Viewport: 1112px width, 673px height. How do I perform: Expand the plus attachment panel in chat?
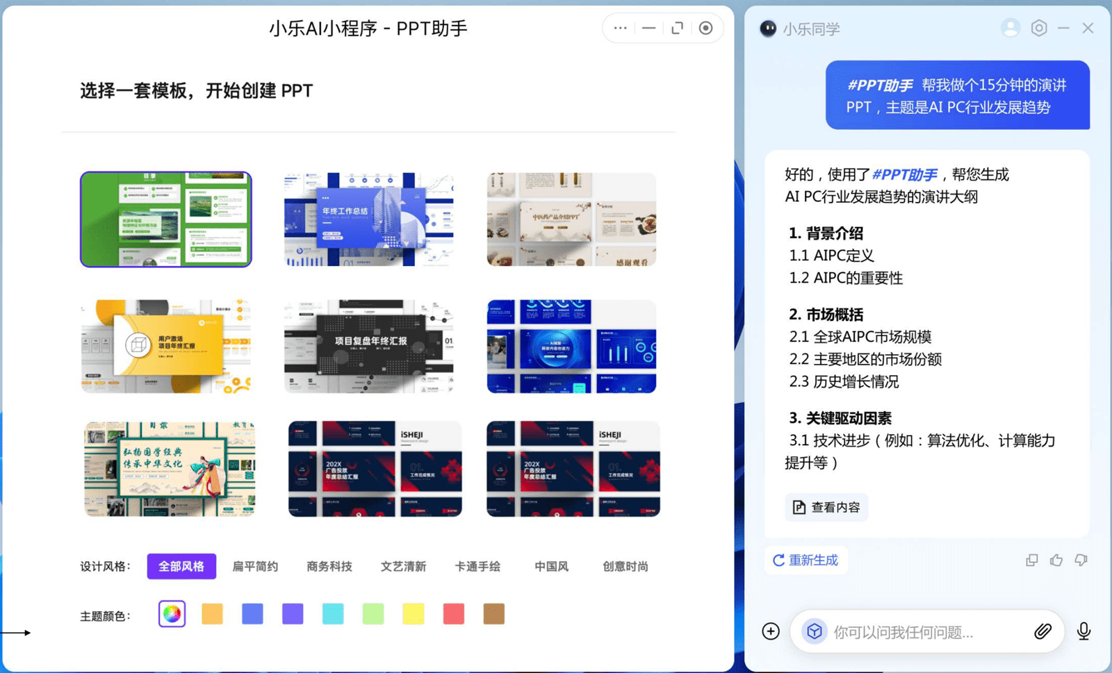771,631
